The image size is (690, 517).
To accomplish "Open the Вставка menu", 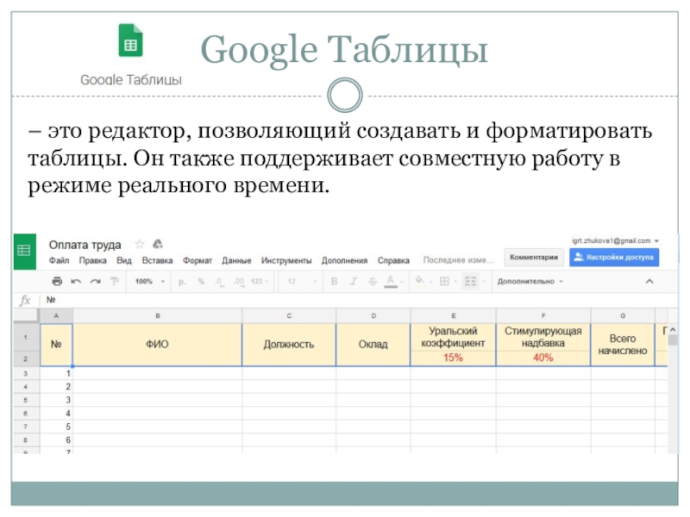I will (x=157, y=260).
